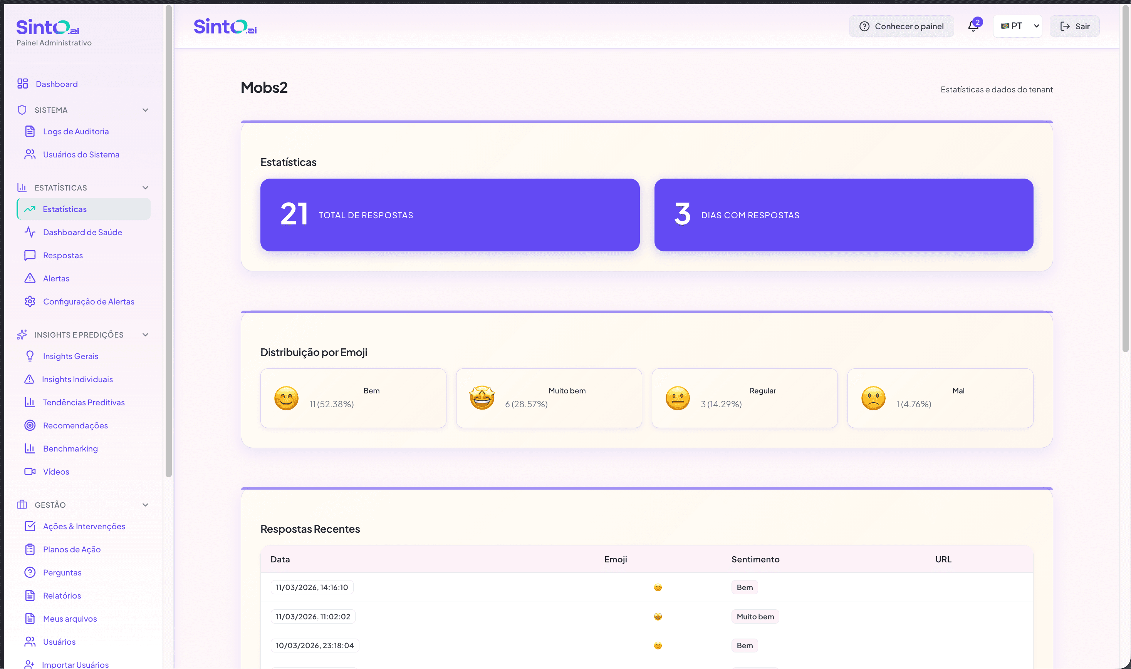Click the notification bell icon
This screenshot has width=1131, height=669.
point(973,26)
